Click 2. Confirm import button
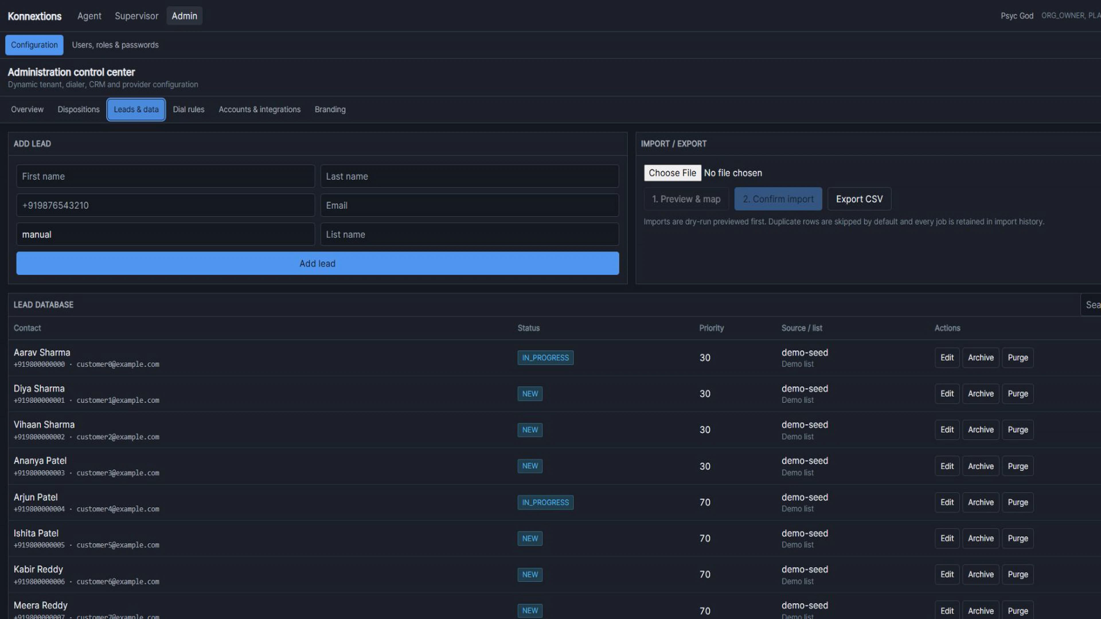This screenshot has height=619, width=1101. [778, 199]
